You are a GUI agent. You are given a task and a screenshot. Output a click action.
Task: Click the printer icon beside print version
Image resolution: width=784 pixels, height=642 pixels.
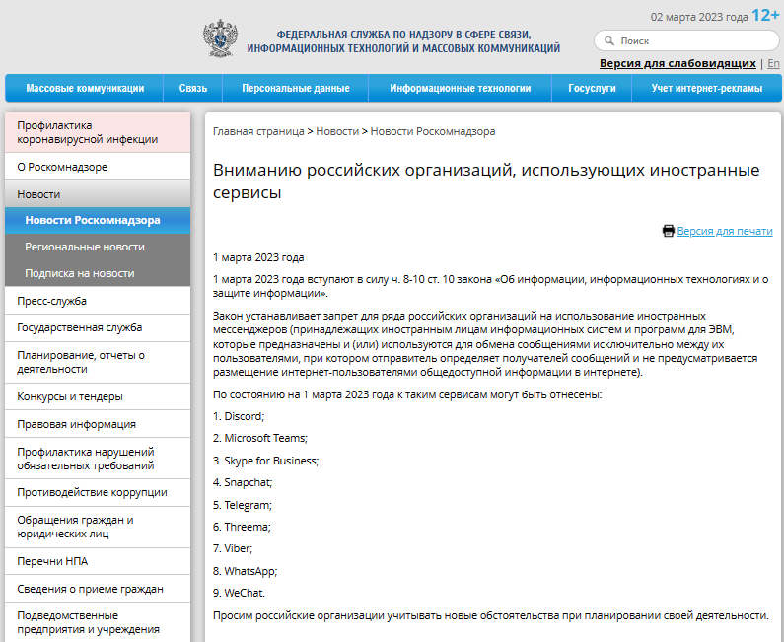668,231
